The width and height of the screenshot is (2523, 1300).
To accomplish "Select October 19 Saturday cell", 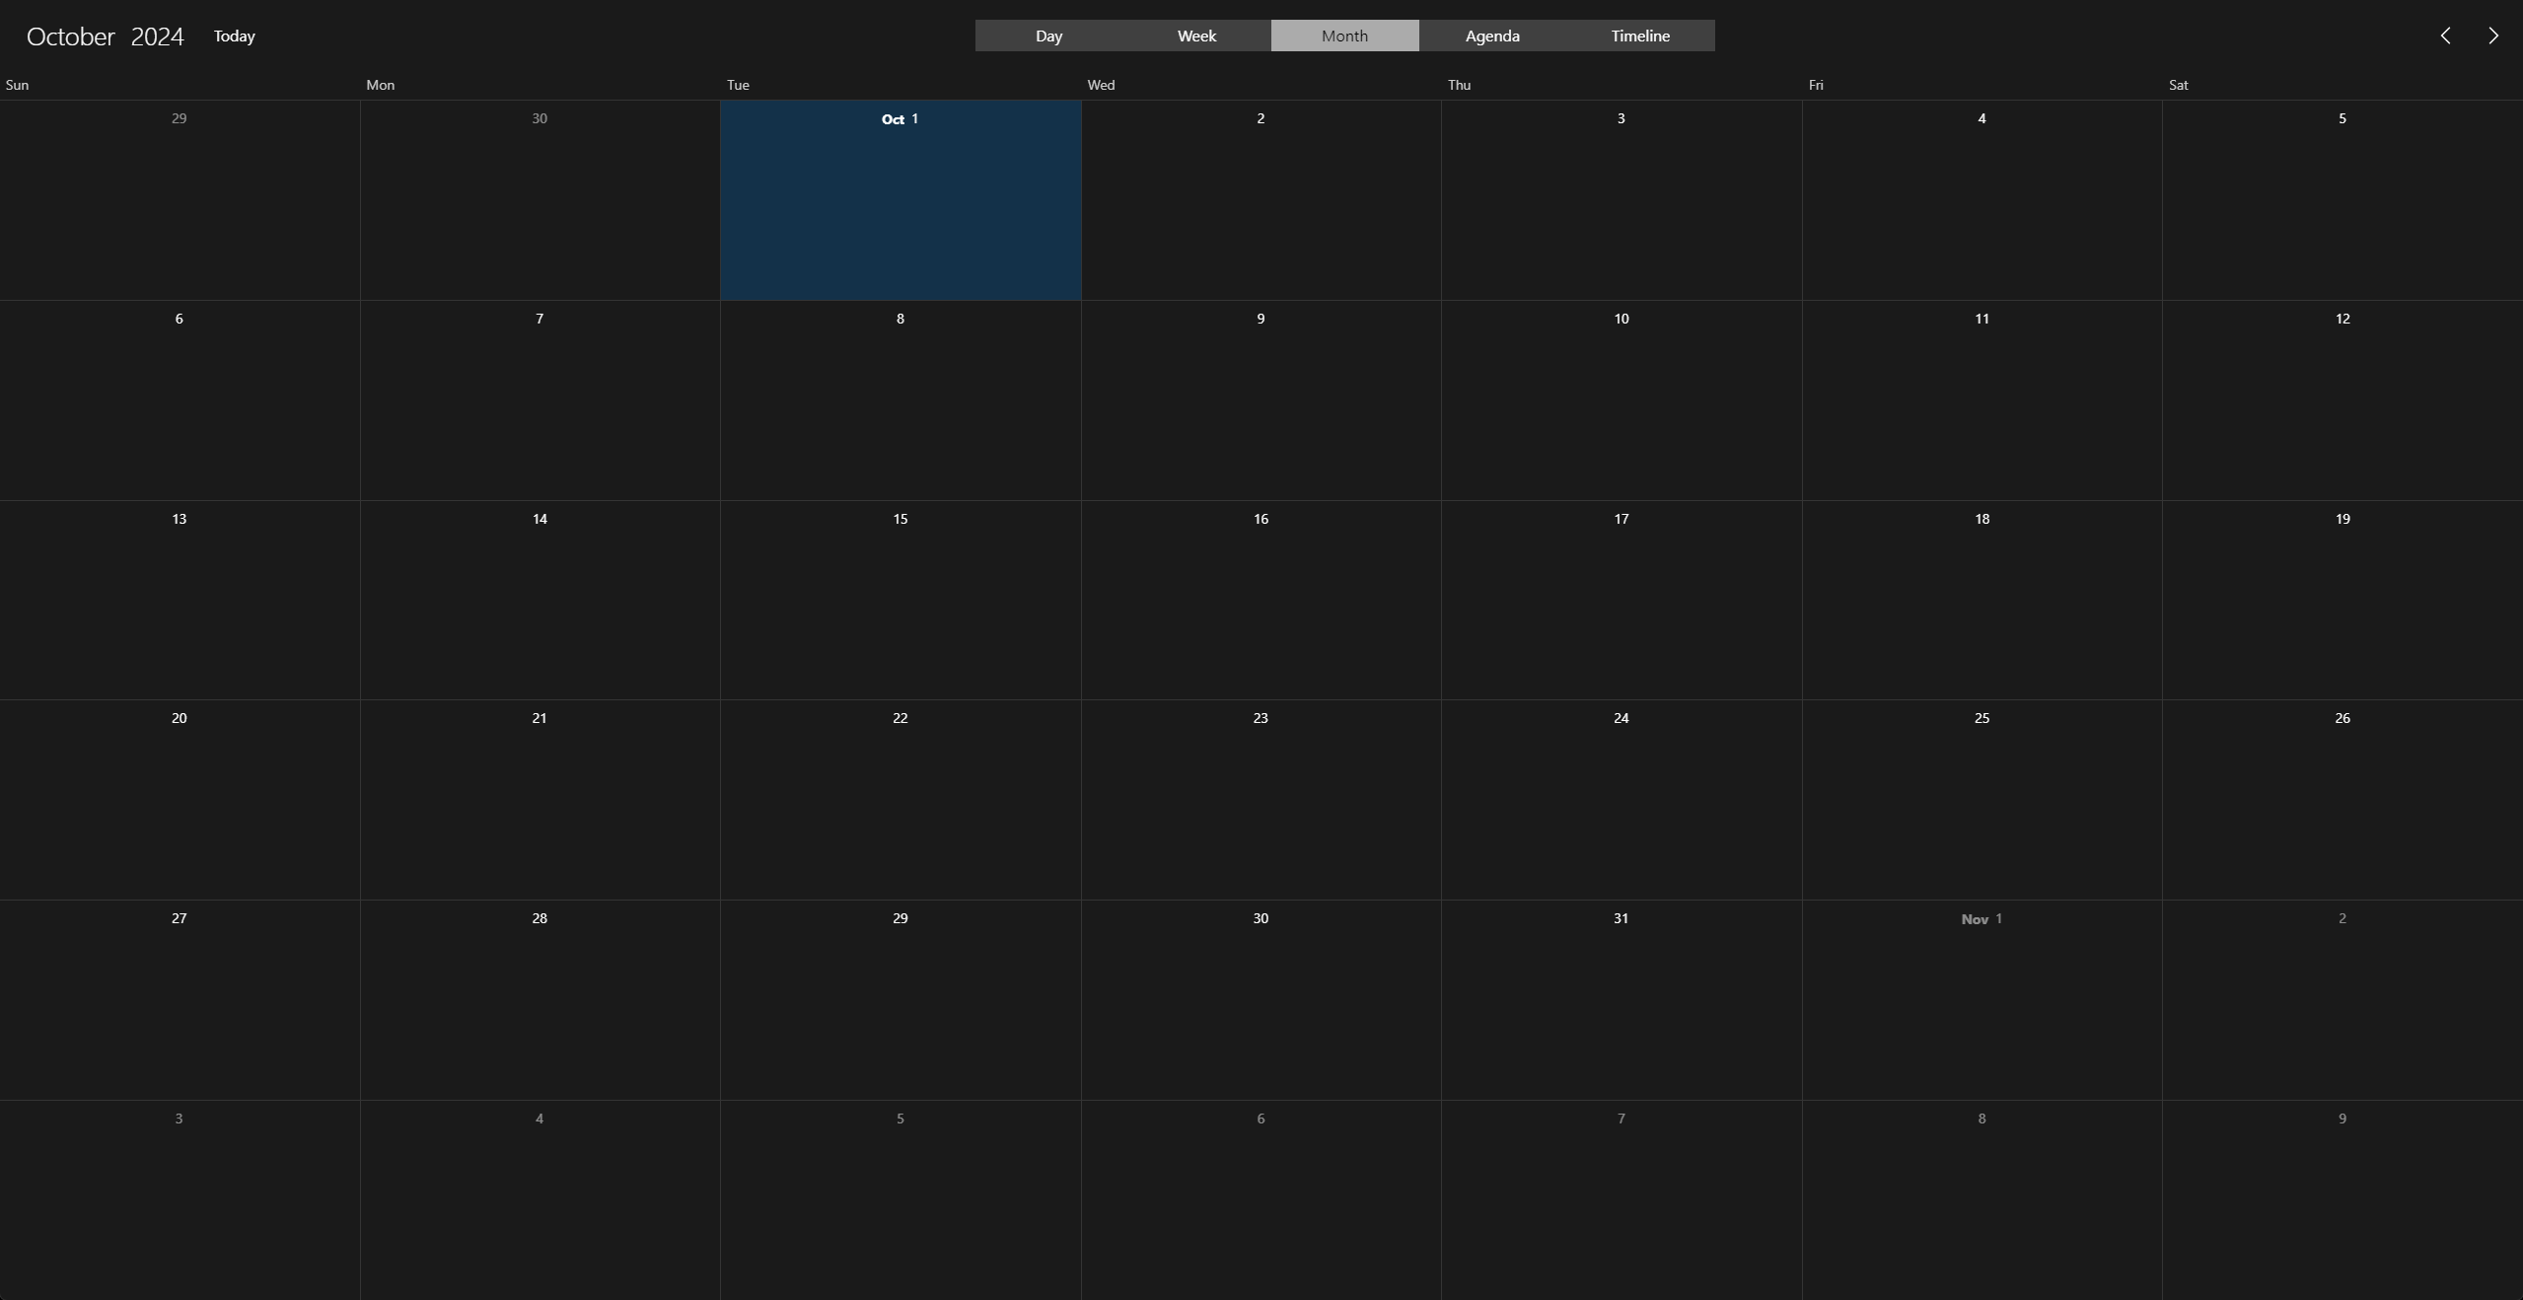I will 2342,602.
